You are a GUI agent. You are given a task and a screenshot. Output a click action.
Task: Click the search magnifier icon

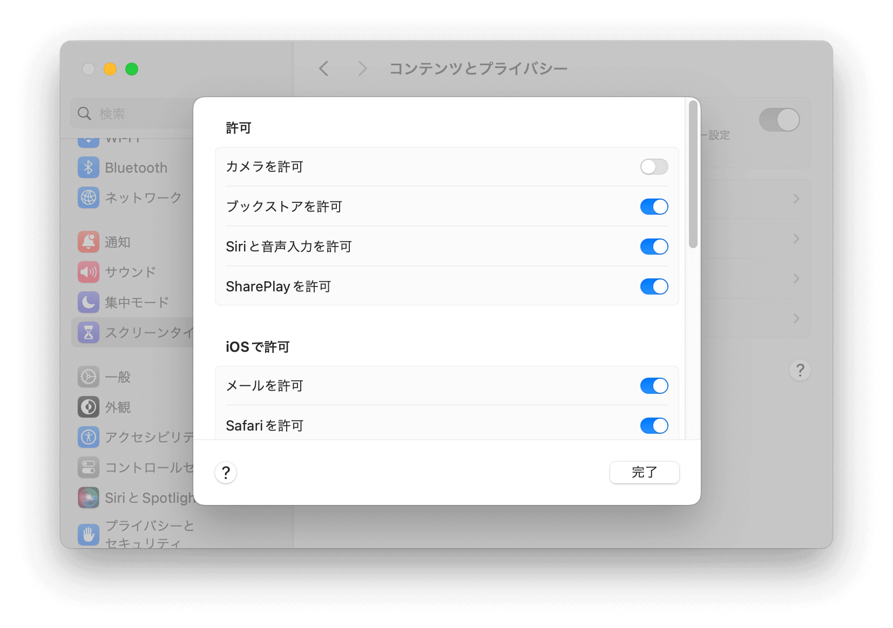(x=84, y=114)
